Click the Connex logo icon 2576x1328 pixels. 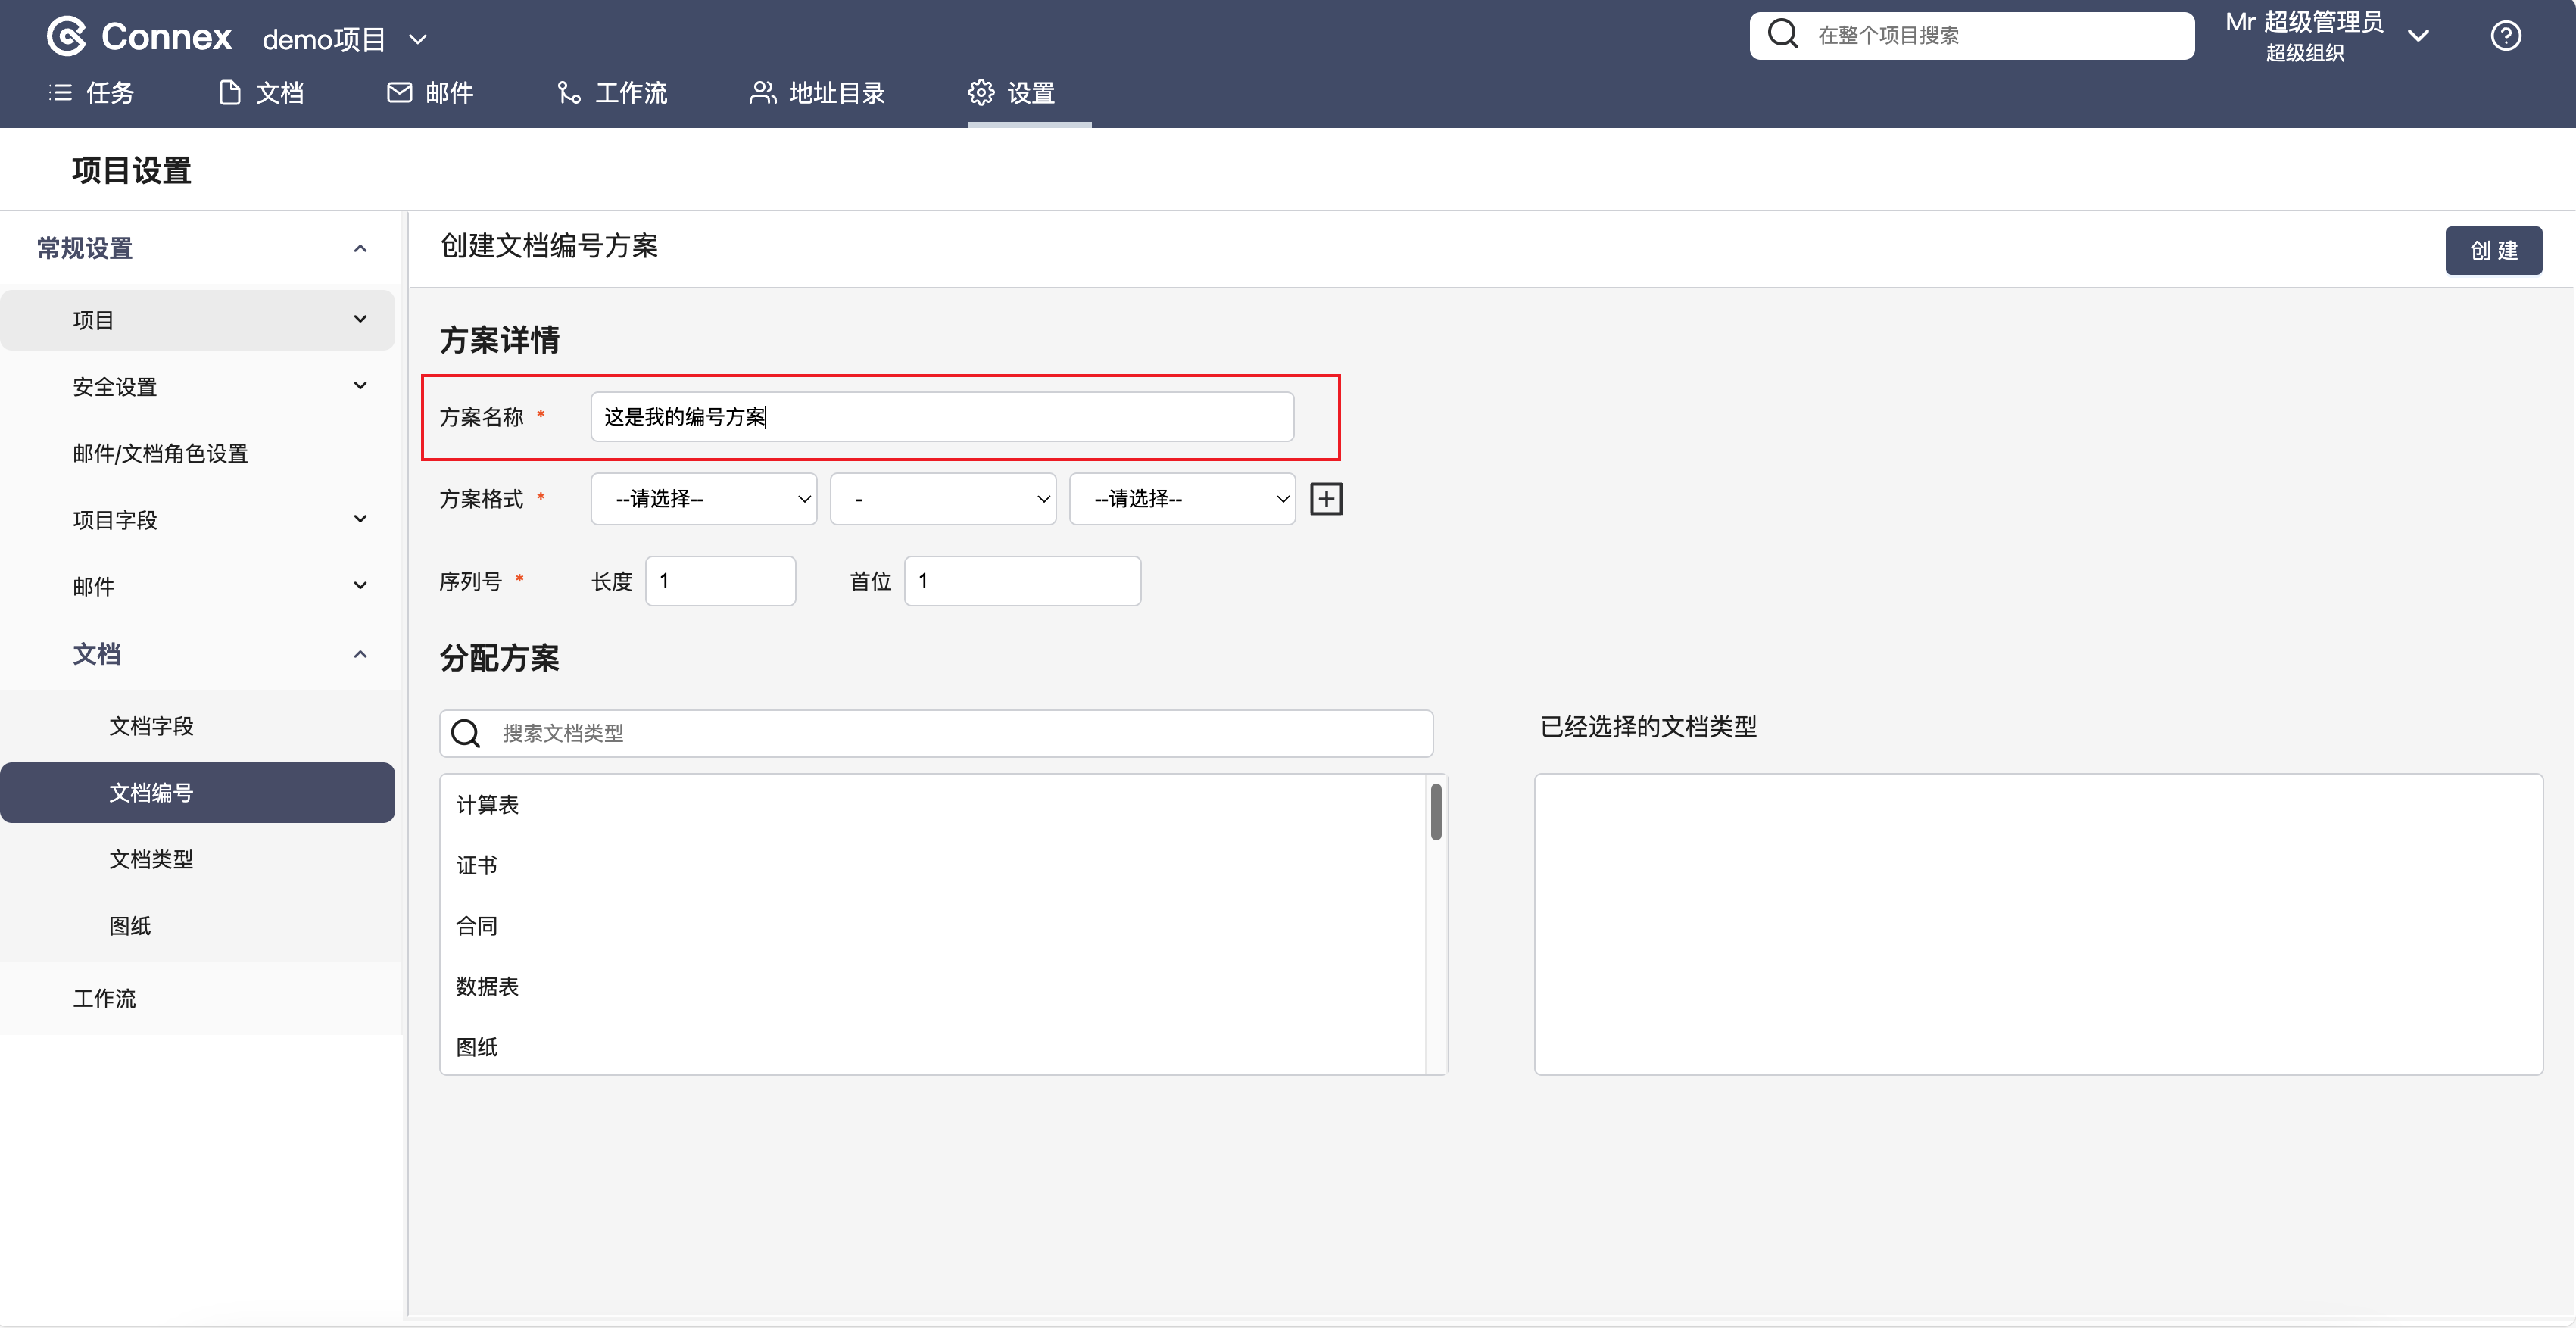tap(67, 37)
